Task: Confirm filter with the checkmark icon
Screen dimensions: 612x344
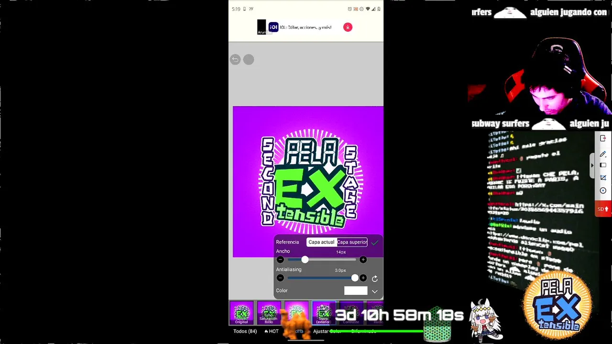Action: point(374,243)
